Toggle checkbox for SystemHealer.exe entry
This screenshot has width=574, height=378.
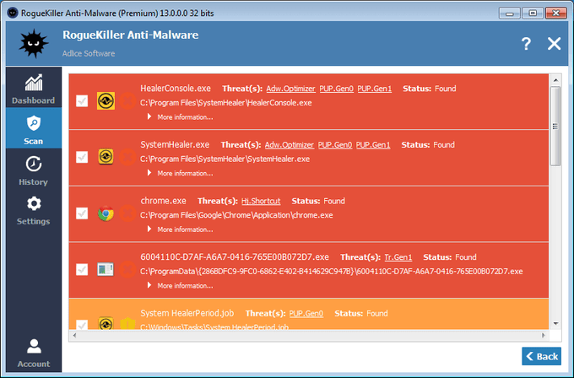click(82, 157)
